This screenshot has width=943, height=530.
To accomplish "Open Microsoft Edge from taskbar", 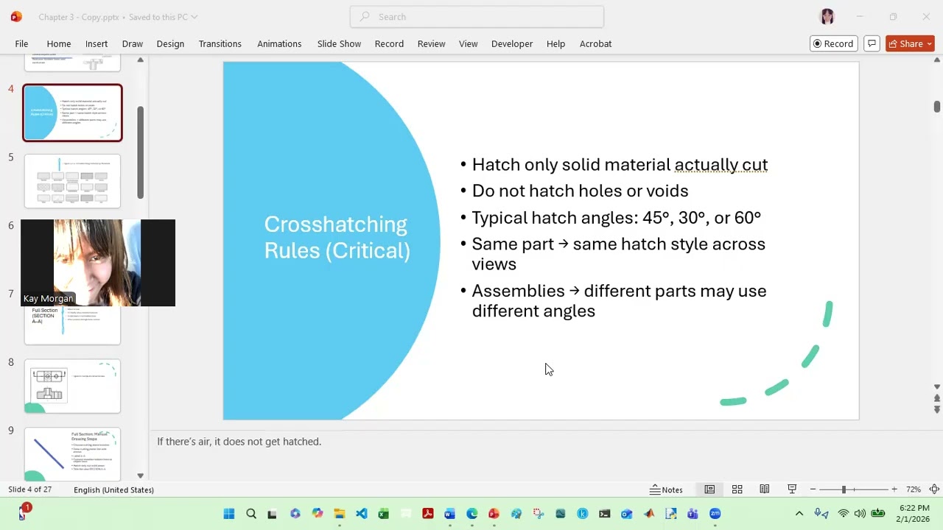I will click(x=472, y=514).
